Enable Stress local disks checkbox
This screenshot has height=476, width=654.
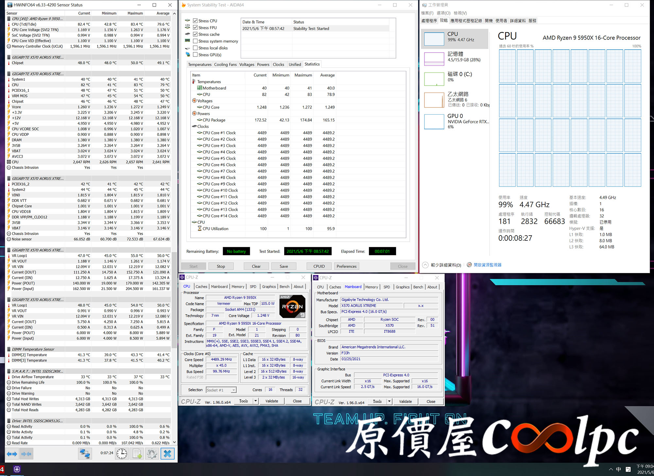pos(195,48)
